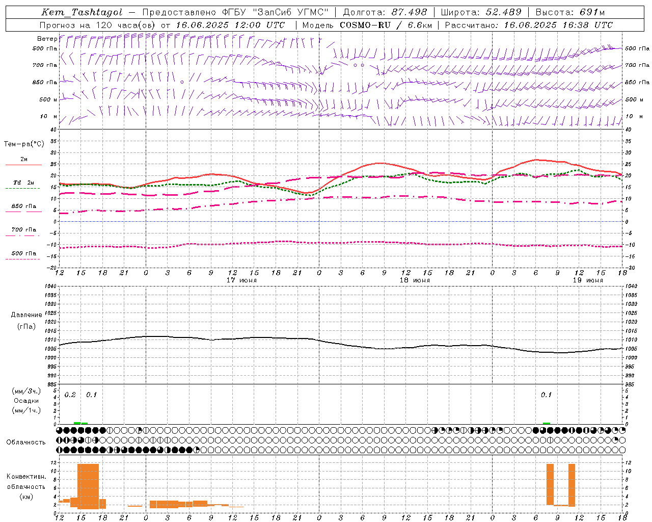Click the 'Модель COSMO-RU / 6.6км' text
The image size is (652, 522).
pyautogui.click(x=367, y=25)
